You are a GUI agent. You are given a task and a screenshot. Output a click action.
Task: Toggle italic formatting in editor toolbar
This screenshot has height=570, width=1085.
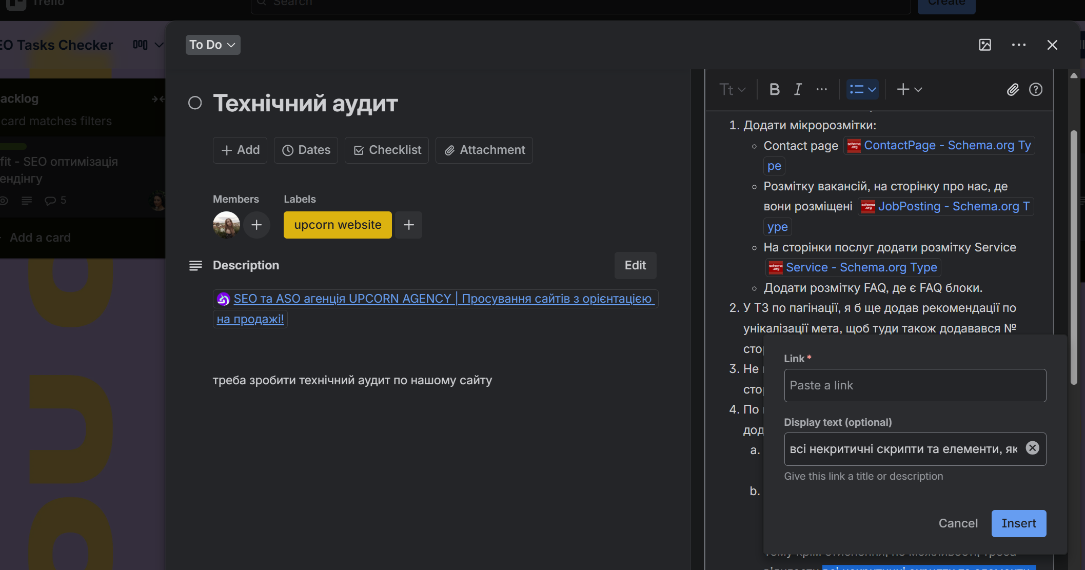pyautogui.click(x=798, y=90)
